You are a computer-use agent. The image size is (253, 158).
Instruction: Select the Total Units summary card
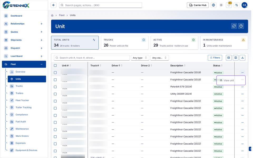pos(75,43)
